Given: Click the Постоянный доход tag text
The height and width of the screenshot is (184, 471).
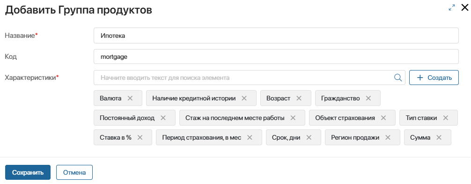Looking at the screenshot, I should [x=127, y=118].
